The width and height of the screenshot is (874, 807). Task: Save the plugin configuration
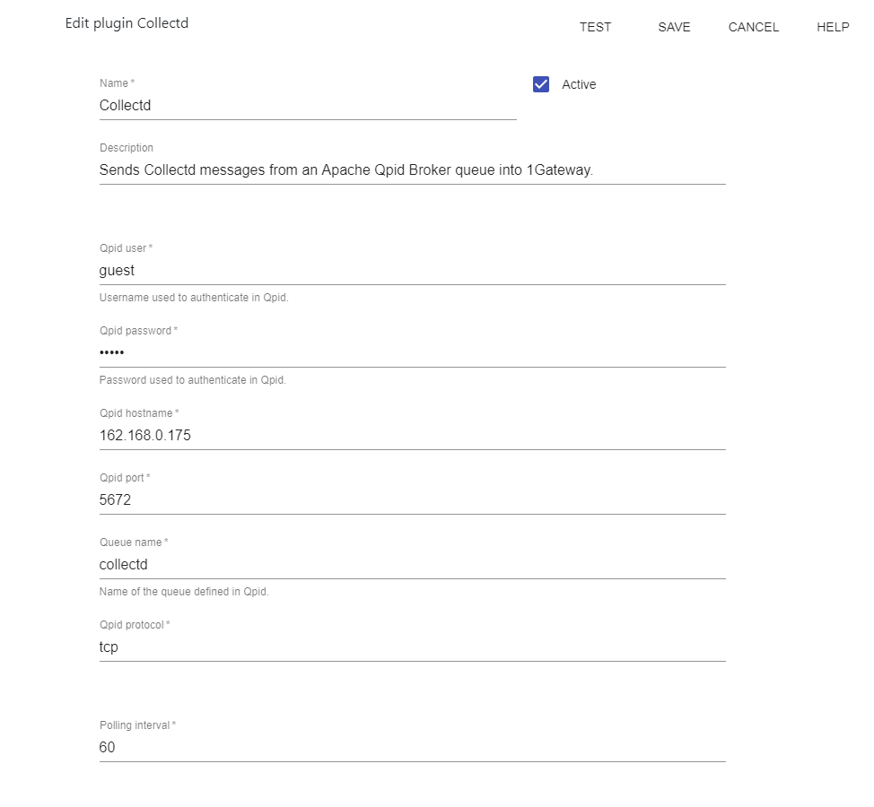674,27
